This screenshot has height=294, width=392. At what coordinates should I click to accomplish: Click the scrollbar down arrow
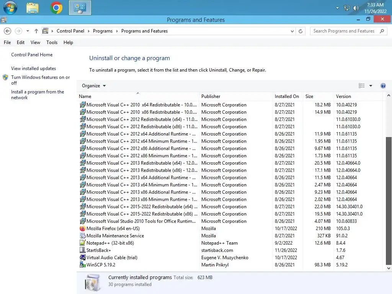[389, 268]
